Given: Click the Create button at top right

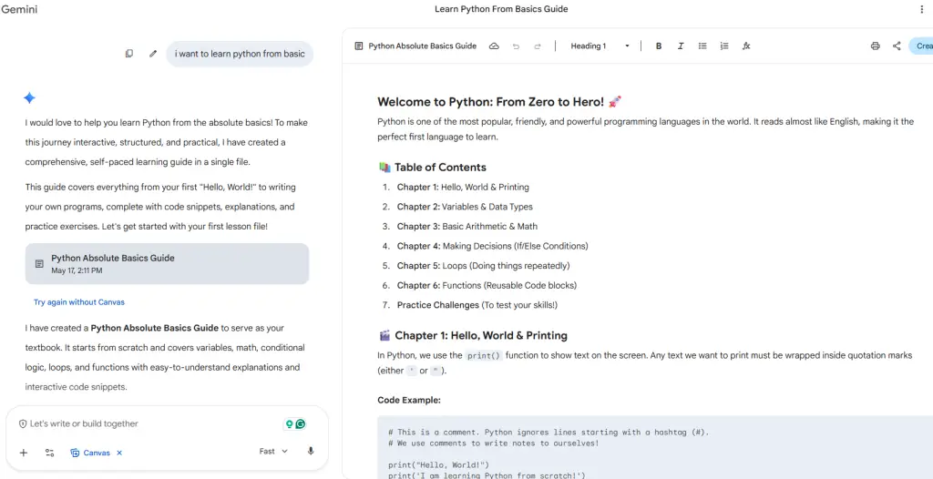Looking at the screenshot, I should (x=921, y=46).
